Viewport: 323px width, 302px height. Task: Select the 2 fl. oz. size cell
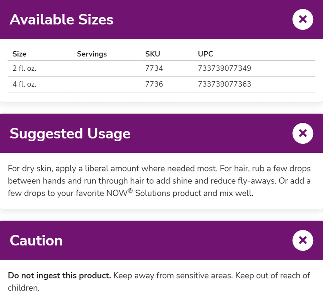pos(25,68)
